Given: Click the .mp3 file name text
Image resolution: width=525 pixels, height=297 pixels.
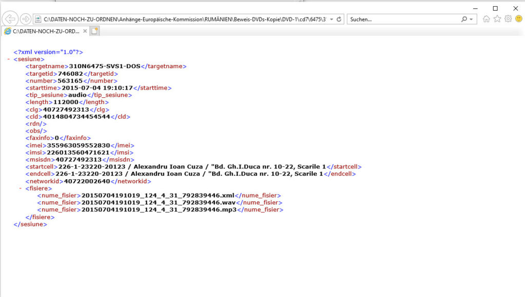Looking at the screenshot, I should (159, 210).
